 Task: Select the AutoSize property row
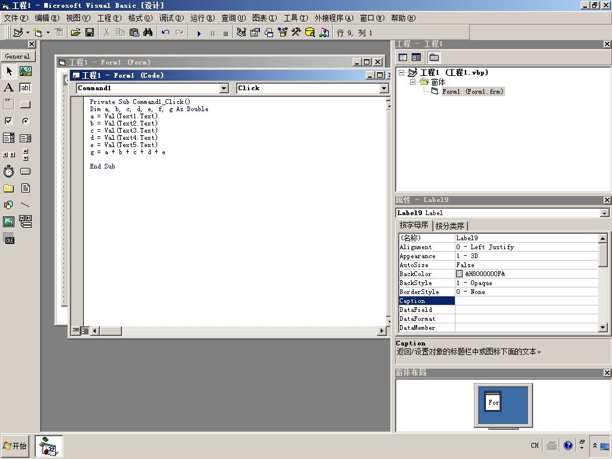(498, 265)
